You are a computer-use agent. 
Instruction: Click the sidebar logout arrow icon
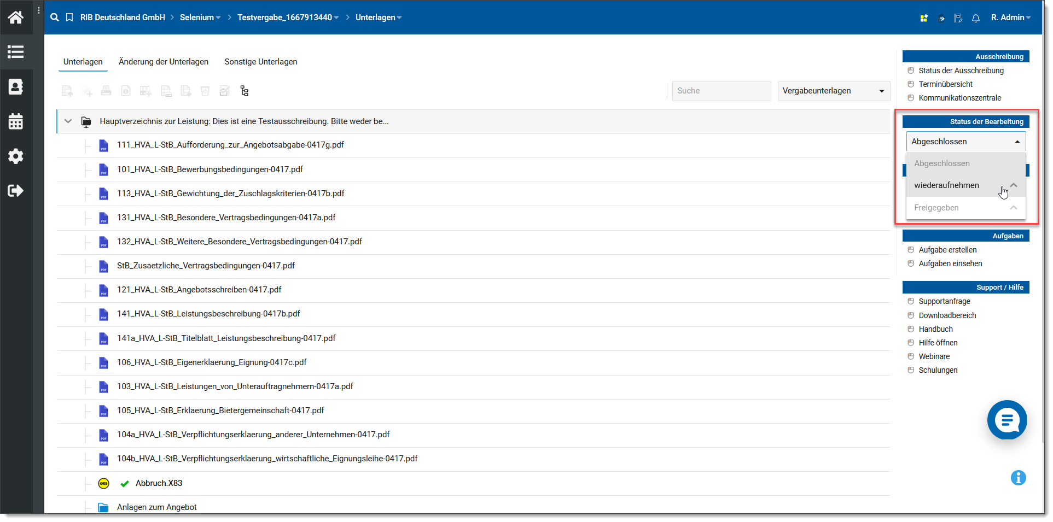(16, 191)
